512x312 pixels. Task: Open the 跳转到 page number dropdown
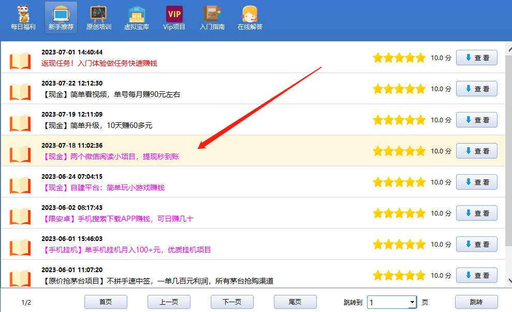(x=413, y=302)
